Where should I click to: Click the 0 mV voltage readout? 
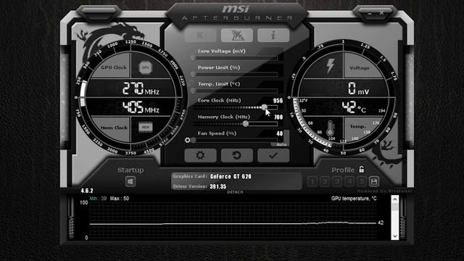point(358,88)
